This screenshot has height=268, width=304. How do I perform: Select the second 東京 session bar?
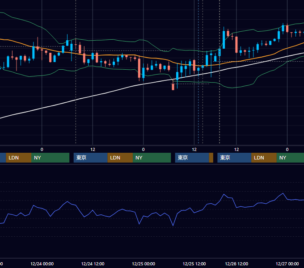pos(192,158)
